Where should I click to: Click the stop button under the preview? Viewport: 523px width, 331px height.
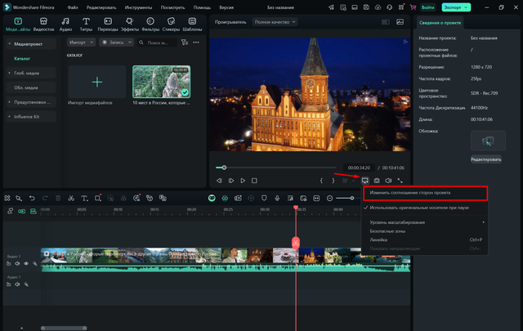(254, 180)
